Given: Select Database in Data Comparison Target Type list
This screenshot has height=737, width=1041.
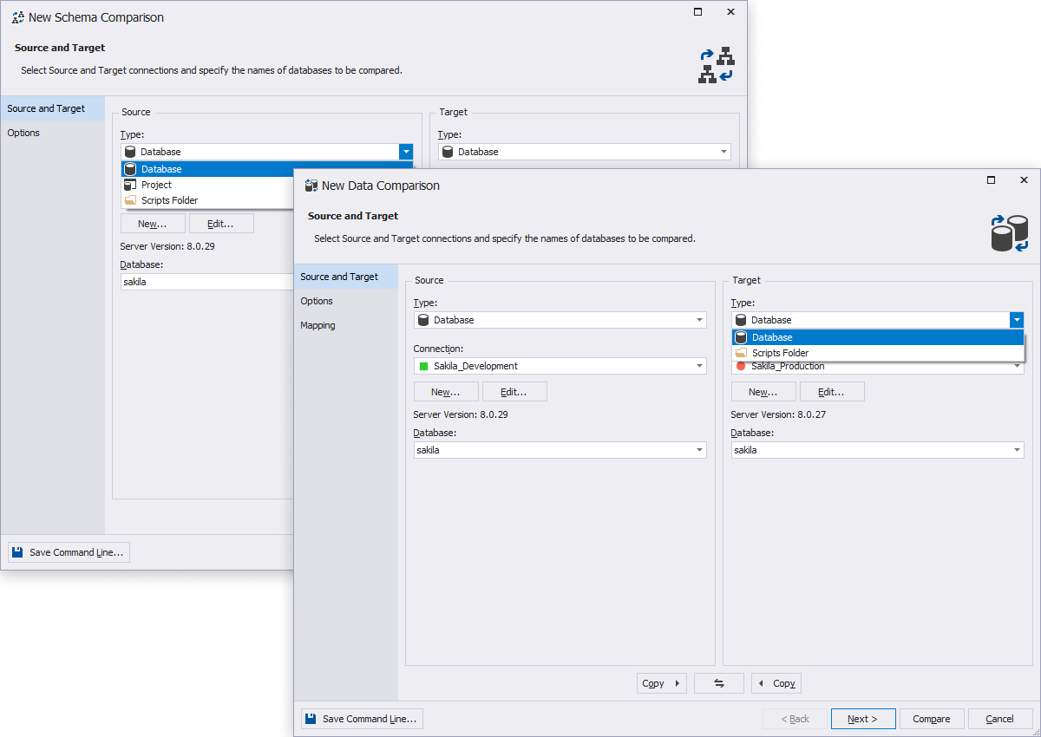Looking at the screenshot, I should click(x=878, y=337).
